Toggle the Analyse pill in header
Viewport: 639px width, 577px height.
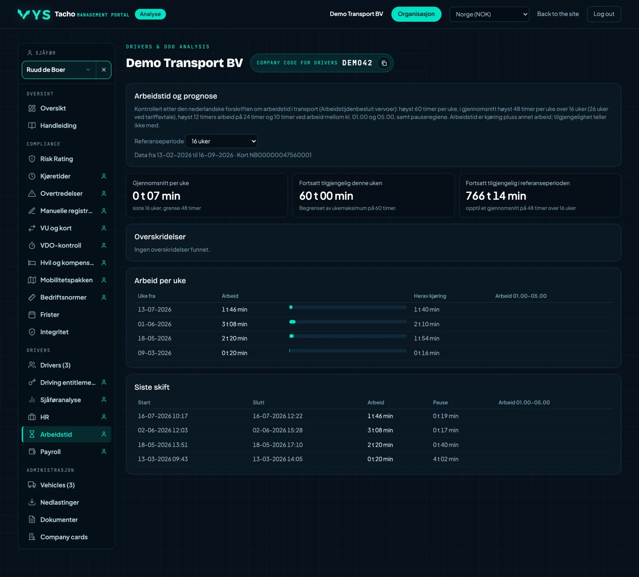pos(150,14)
